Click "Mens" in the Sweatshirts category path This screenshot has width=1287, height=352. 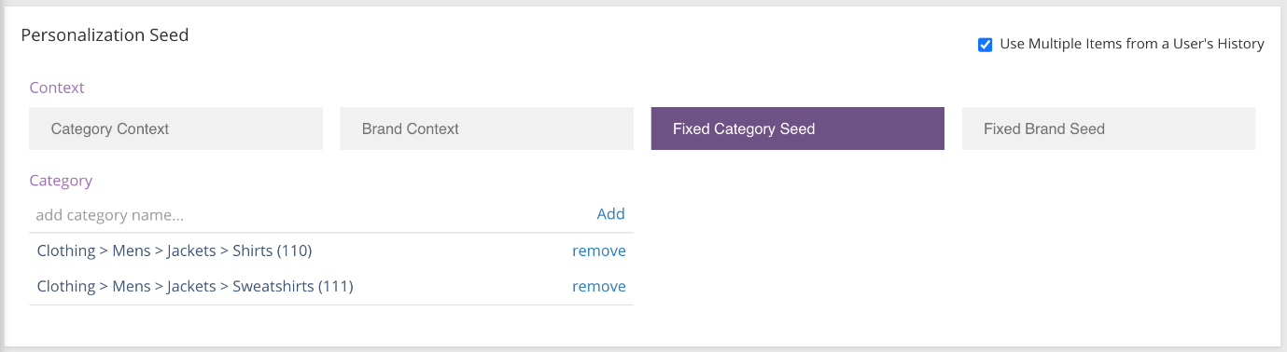pyautogui.click(x=132, y=286)
